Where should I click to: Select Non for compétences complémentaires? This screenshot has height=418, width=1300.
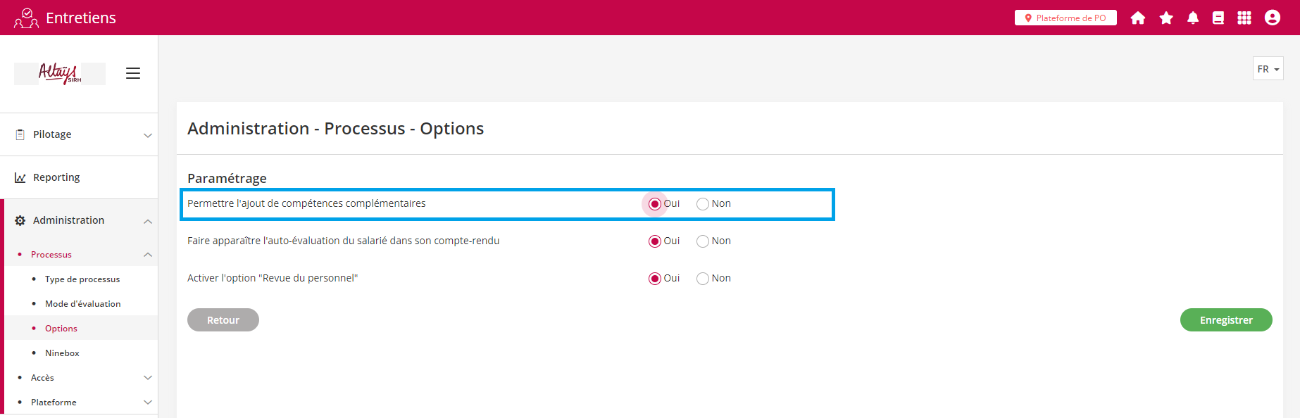point(703,204)
